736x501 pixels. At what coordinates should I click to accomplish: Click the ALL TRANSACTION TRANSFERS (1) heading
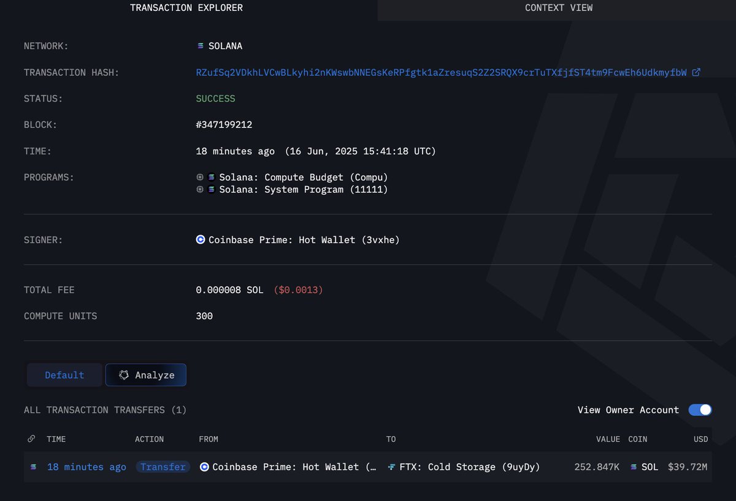tap(105, 410)
